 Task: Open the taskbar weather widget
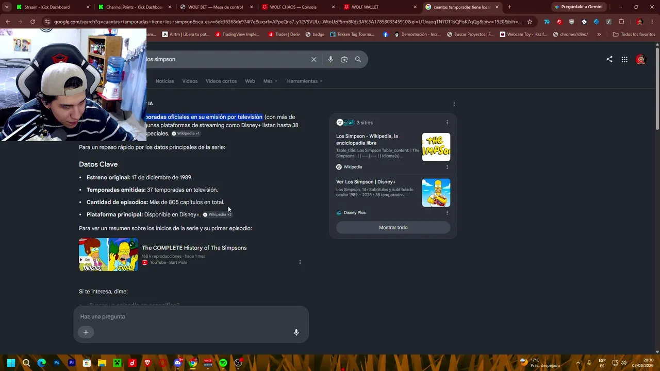[x=539, y=363]
